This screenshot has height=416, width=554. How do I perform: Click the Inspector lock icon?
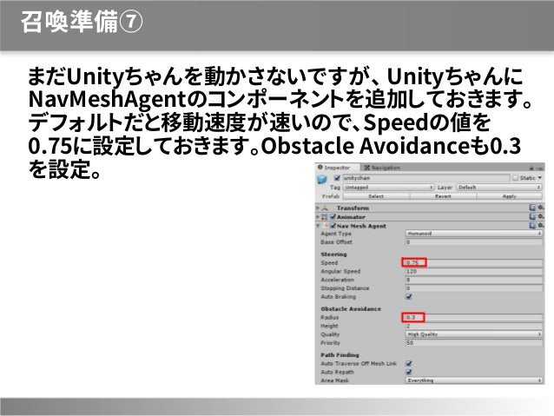click(531, 168)
